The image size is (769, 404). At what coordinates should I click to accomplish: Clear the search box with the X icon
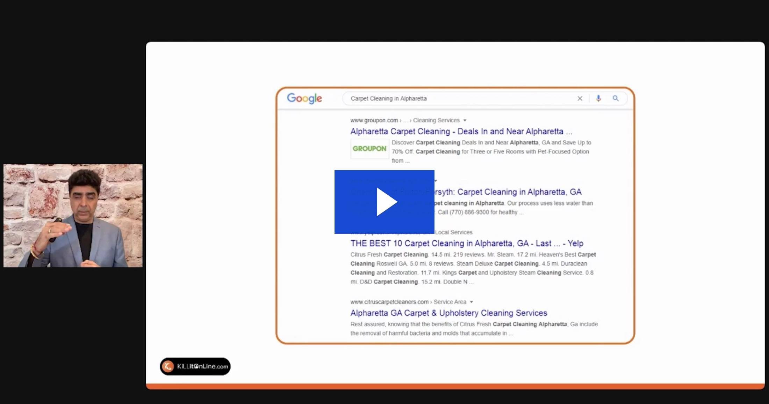(x=580, y=98)
